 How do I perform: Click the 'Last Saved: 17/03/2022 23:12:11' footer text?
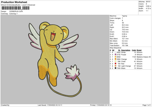point(50,105)
